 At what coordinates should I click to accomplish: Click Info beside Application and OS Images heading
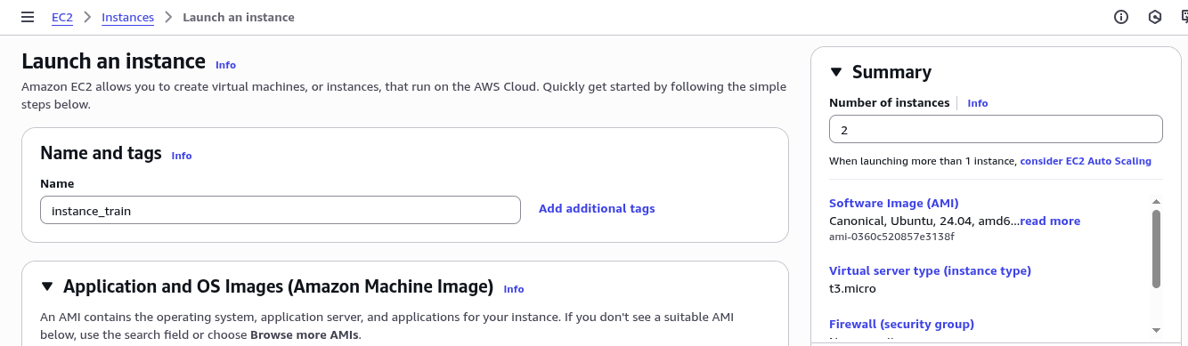pyautogui.click(x=514, y=289)
